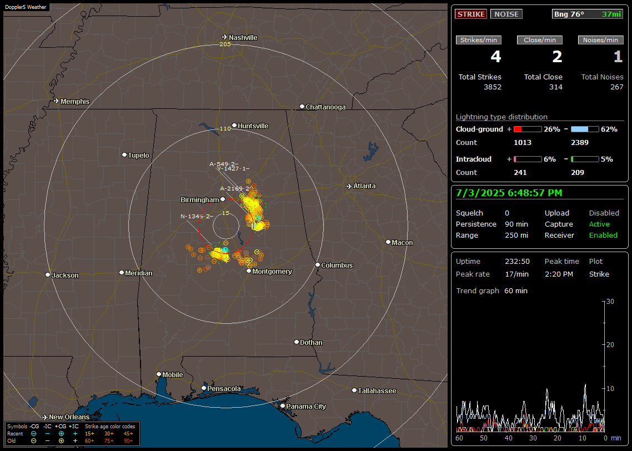Select the Panama City marker dot
This screenshot has height=451, width=632.
point(283,406)
